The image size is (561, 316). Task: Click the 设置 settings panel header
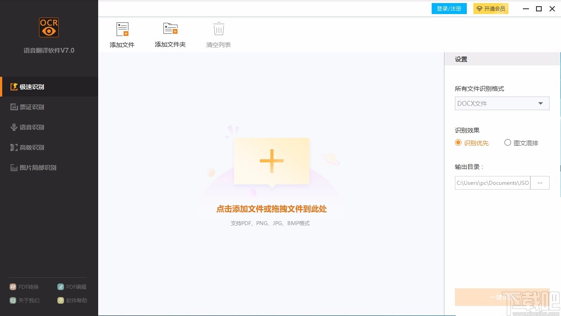coord(461,58)
